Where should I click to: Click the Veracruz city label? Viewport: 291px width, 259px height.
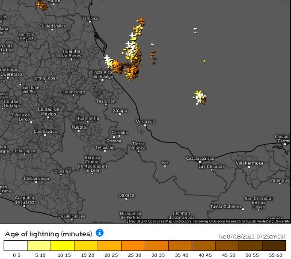(x=145, y=122)
